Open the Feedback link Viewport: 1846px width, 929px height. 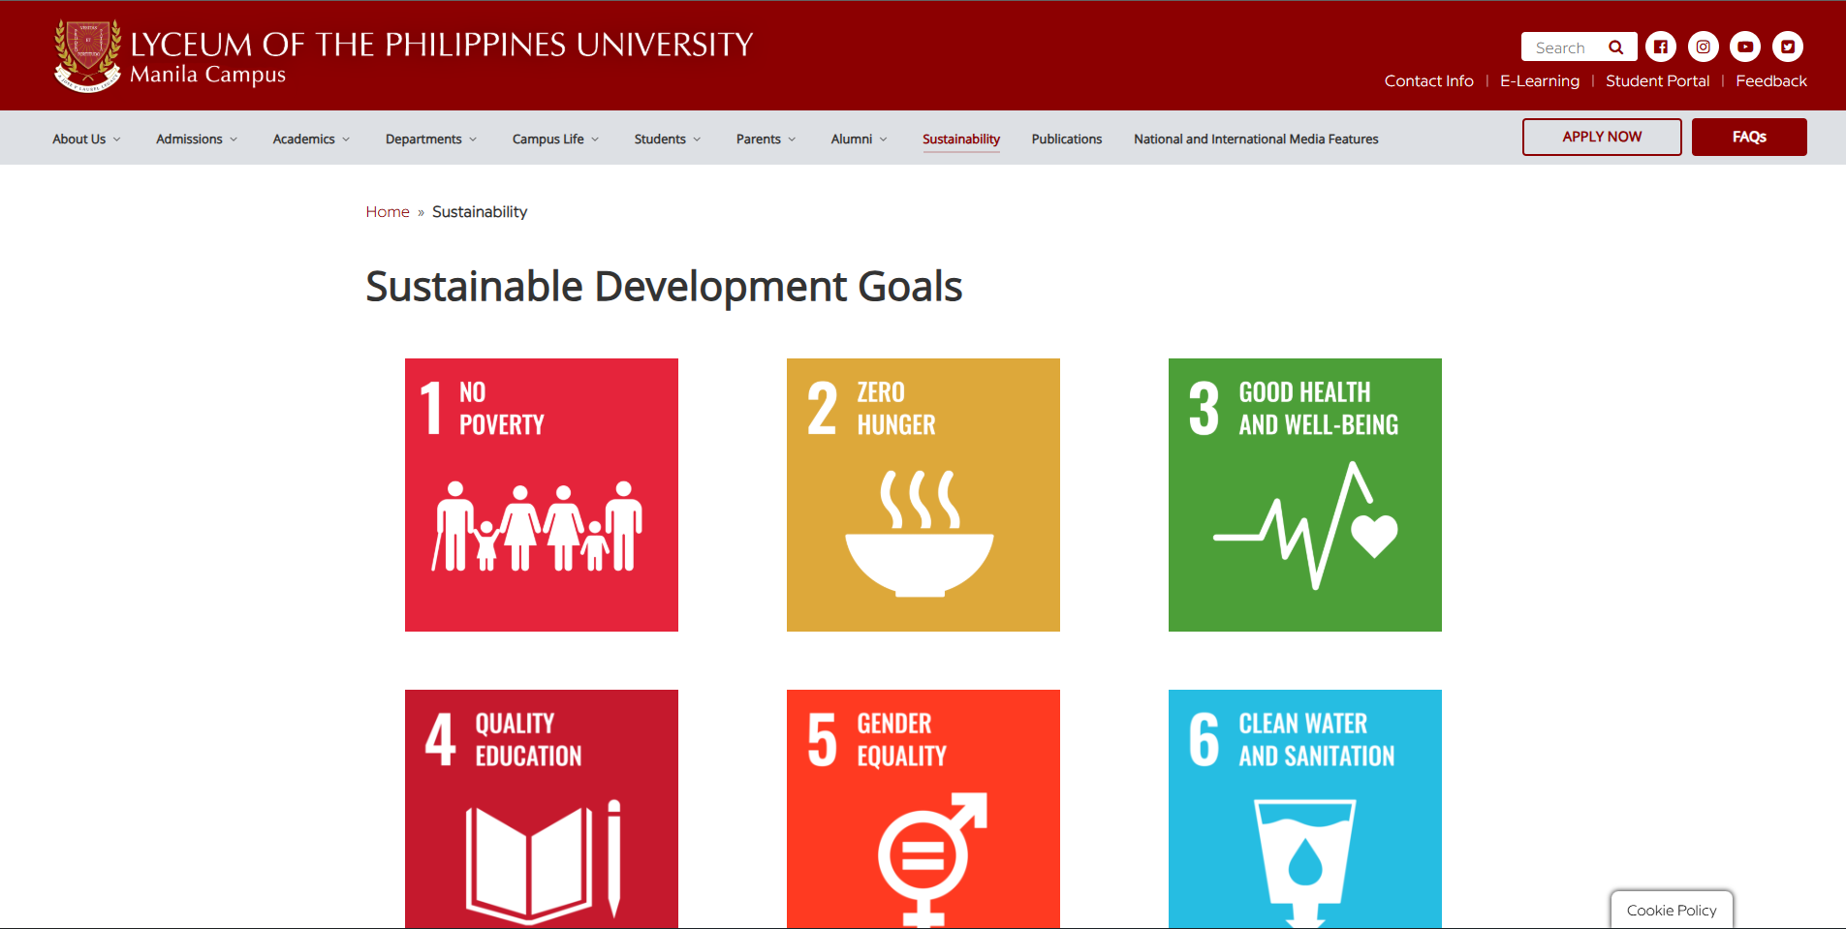[x=1771, y=81]
